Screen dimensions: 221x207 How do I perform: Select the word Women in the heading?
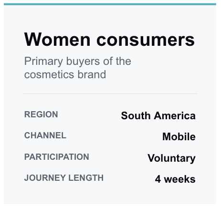[x=57, y=40]
